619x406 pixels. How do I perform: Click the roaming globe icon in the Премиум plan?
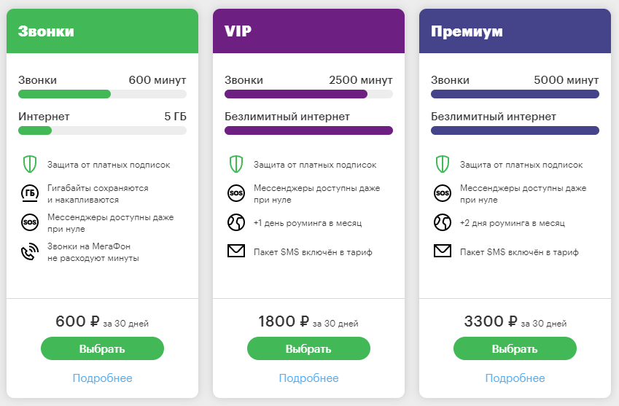pos(443,222)
